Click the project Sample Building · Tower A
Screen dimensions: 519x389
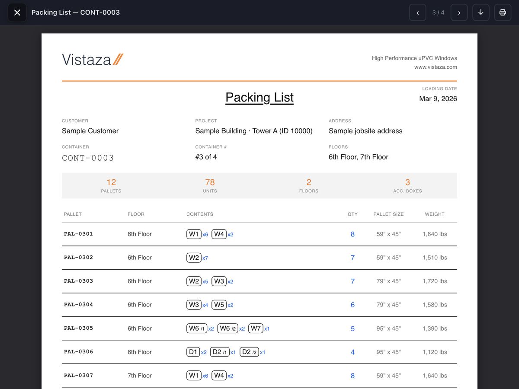254,131
